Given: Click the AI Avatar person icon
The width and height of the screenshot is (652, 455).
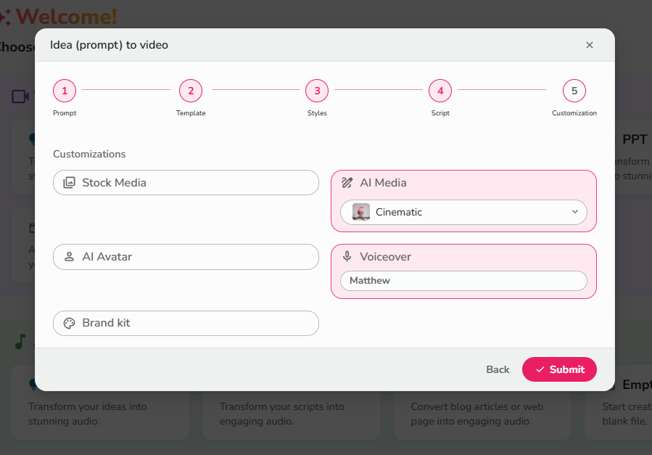Looking at the screenshot, I should click(x=69, y=257).
